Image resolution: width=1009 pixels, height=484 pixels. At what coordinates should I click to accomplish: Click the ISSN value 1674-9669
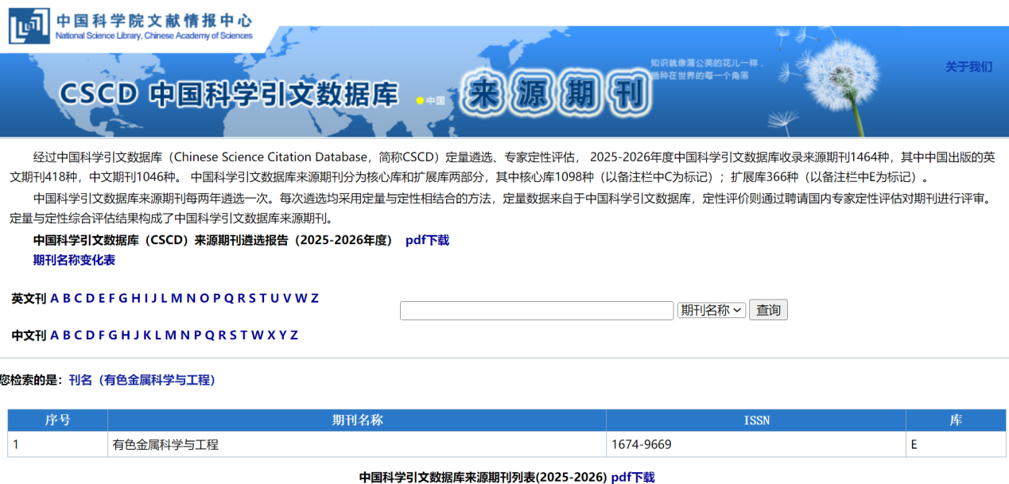tap(641, 444)
